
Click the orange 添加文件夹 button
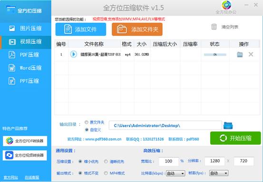point(137,30)
